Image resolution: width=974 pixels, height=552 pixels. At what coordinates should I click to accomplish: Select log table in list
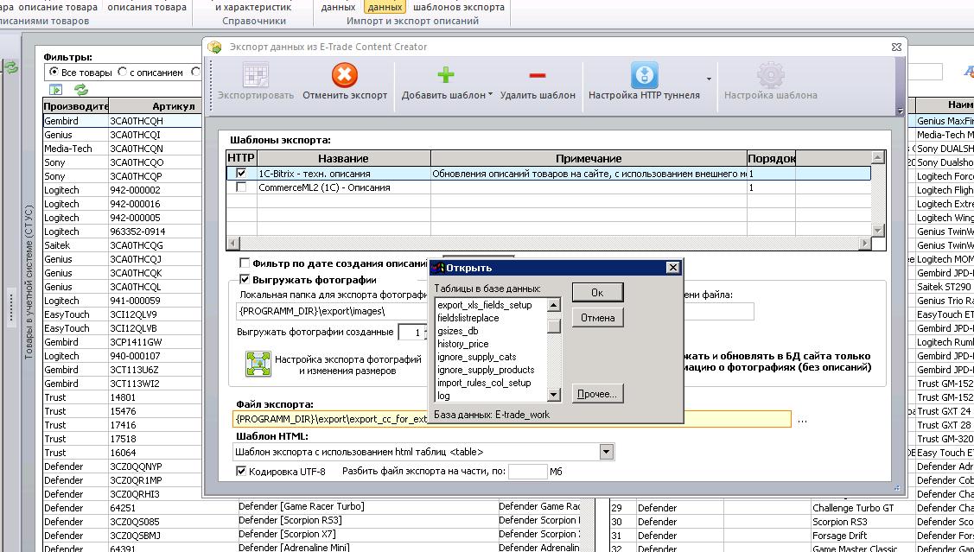coord(443,397)
